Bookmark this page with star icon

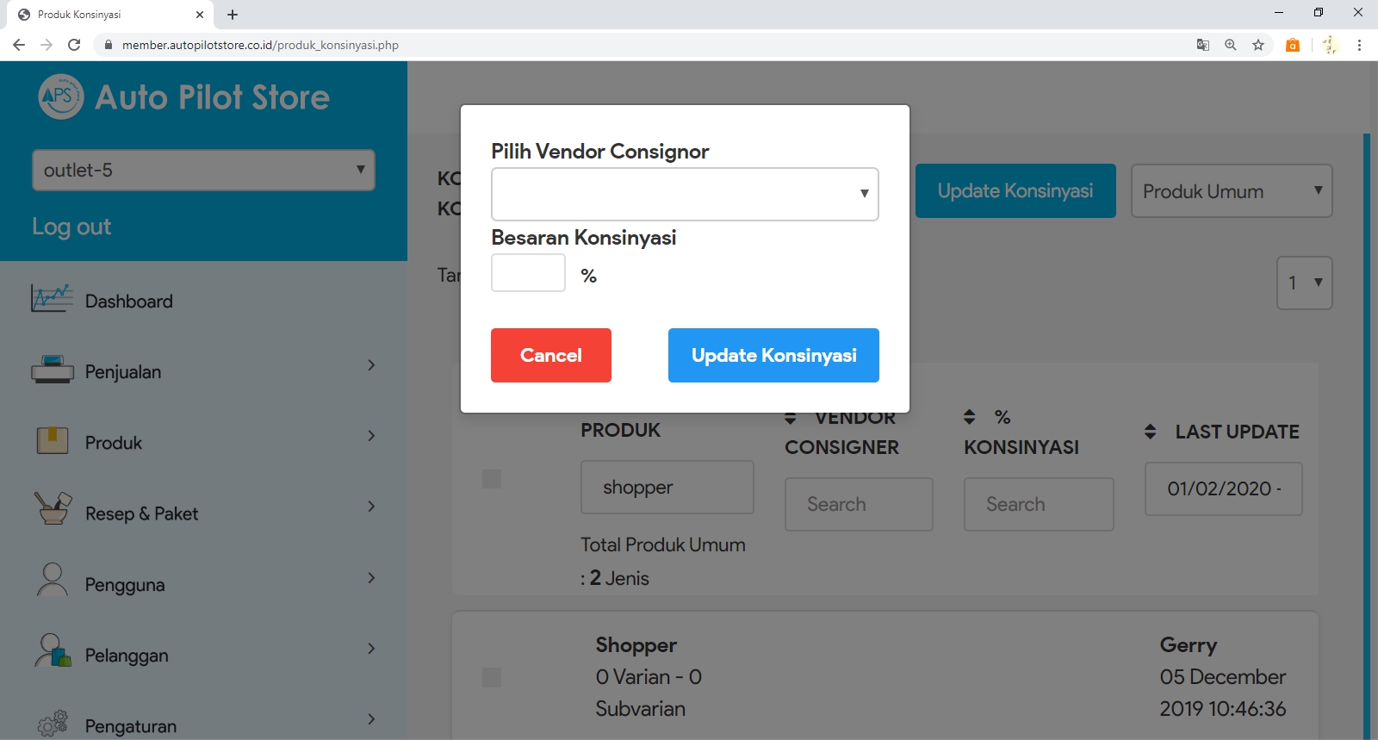[1258, 45]
